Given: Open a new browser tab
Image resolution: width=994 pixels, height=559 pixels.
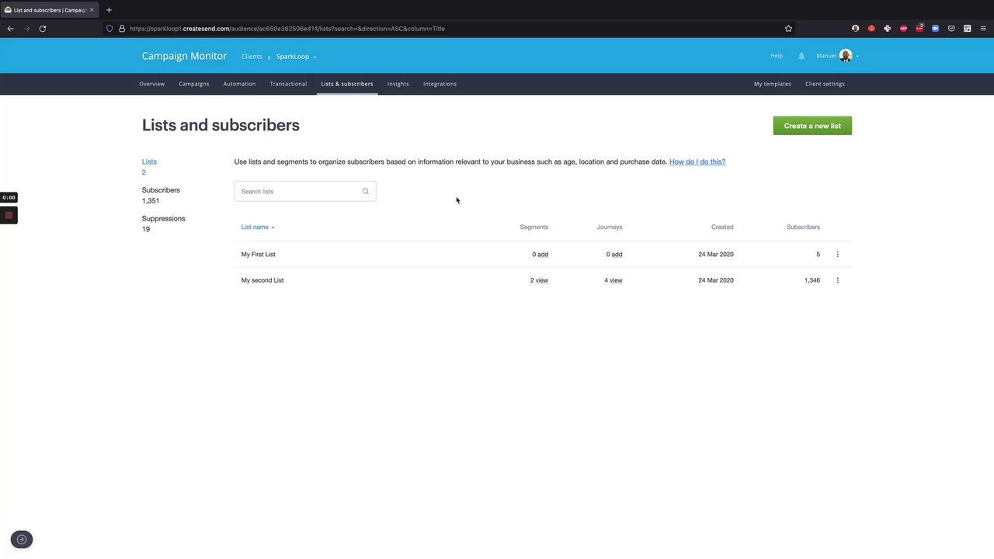Looking at the screenshot, I should [x=109, y=10].
